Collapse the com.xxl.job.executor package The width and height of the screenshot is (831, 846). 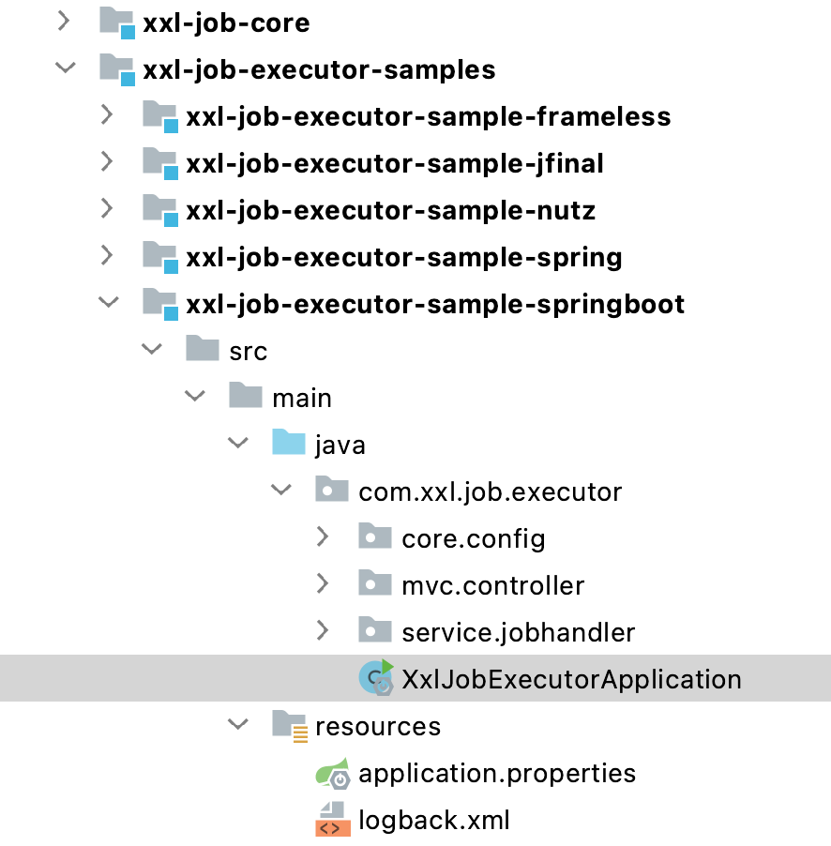tap(280, 491)
